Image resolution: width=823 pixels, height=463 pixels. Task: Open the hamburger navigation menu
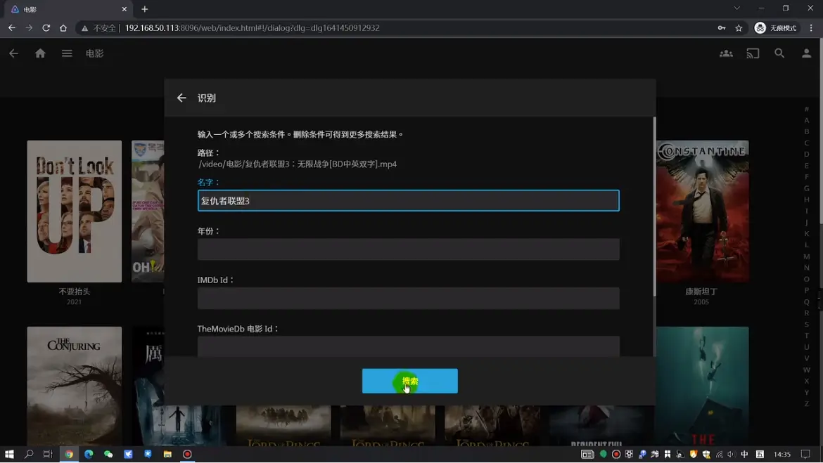[x=67, y=53]
